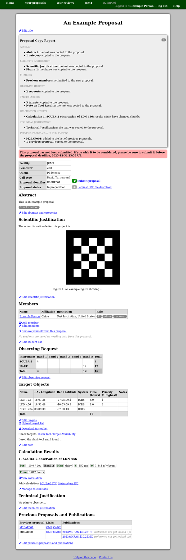Open Your proposals in the navigation bar
Viewport: 186px width, 560px height.
[35, 3]
